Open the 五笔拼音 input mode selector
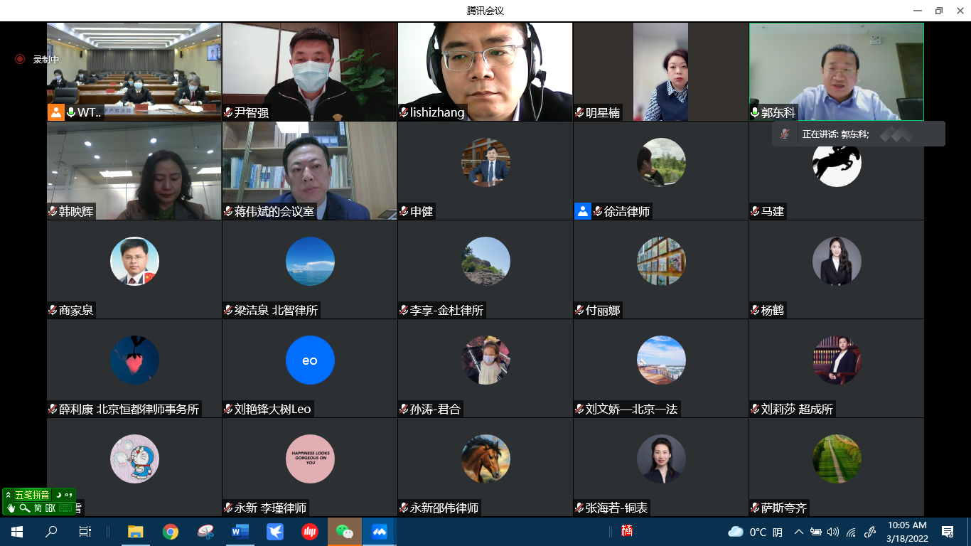Viewport: 971px width, 546px height. click(x=32, y=495)
